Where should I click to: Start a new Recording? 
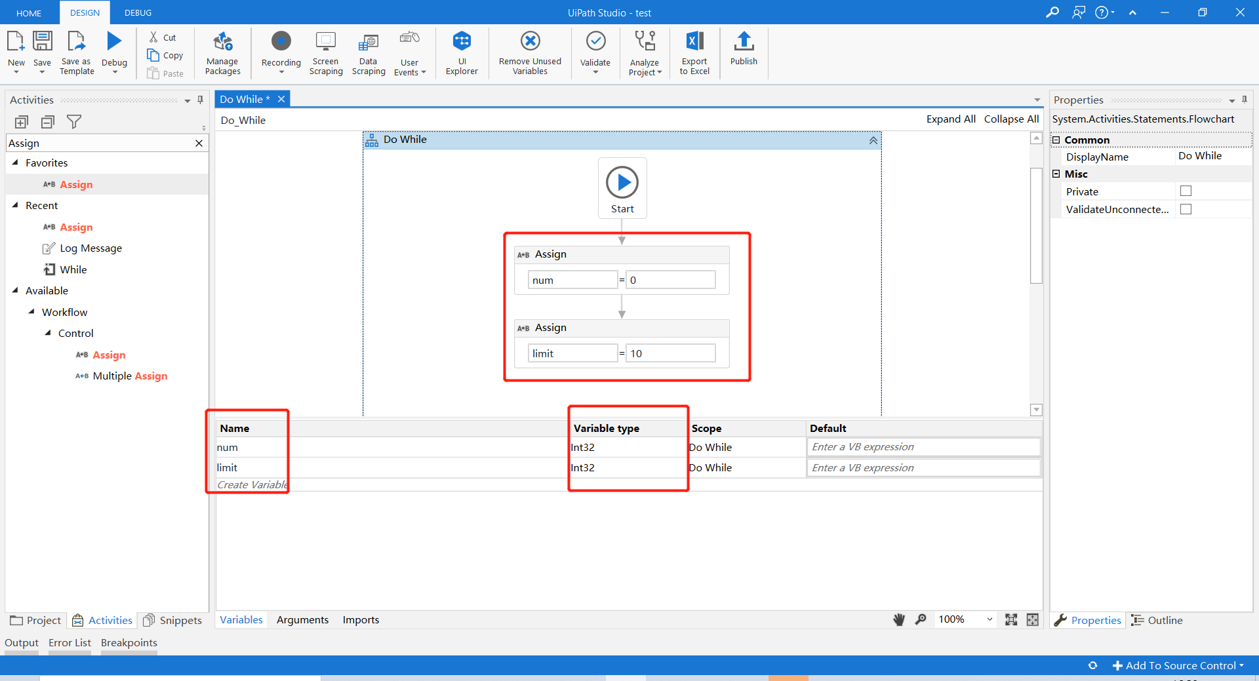tap(281, 52)
